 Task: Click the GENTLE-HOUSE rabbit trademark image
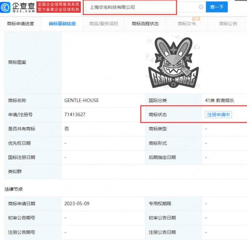[x=173, y=62]
